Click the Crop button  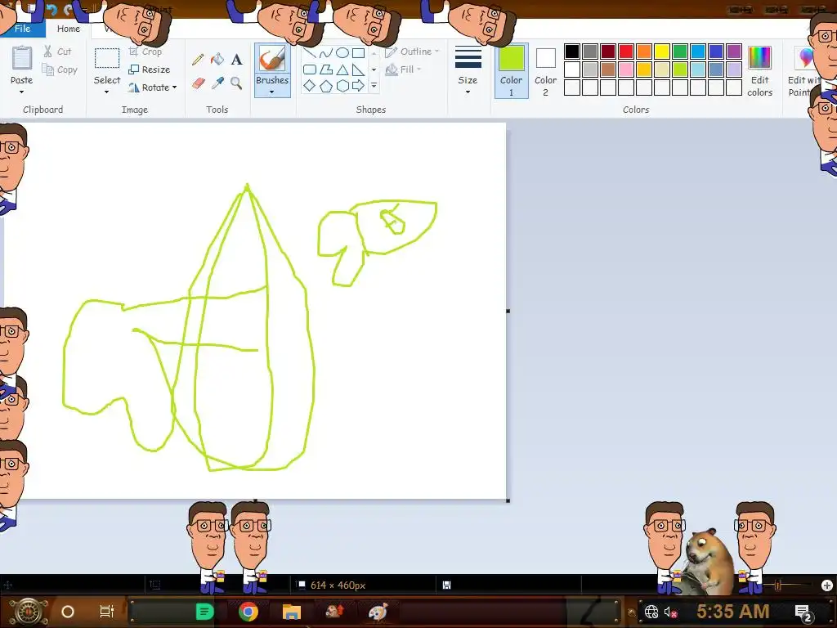tap(145, 52)
